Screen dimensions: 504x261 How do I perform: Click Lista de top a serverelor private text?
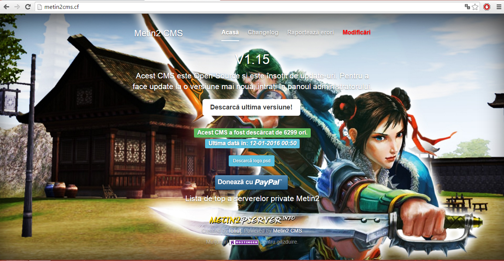pos(252,199)
